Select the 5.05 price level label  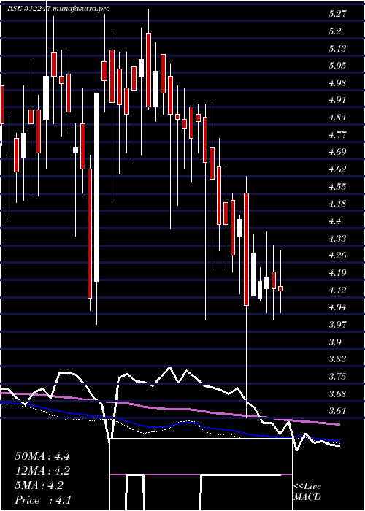(337, 66)
